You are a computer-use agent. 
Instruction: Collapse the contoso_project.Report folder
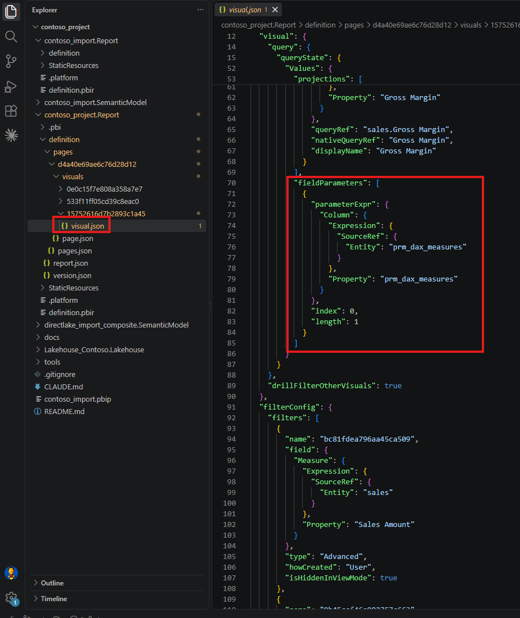pos(81,115)
